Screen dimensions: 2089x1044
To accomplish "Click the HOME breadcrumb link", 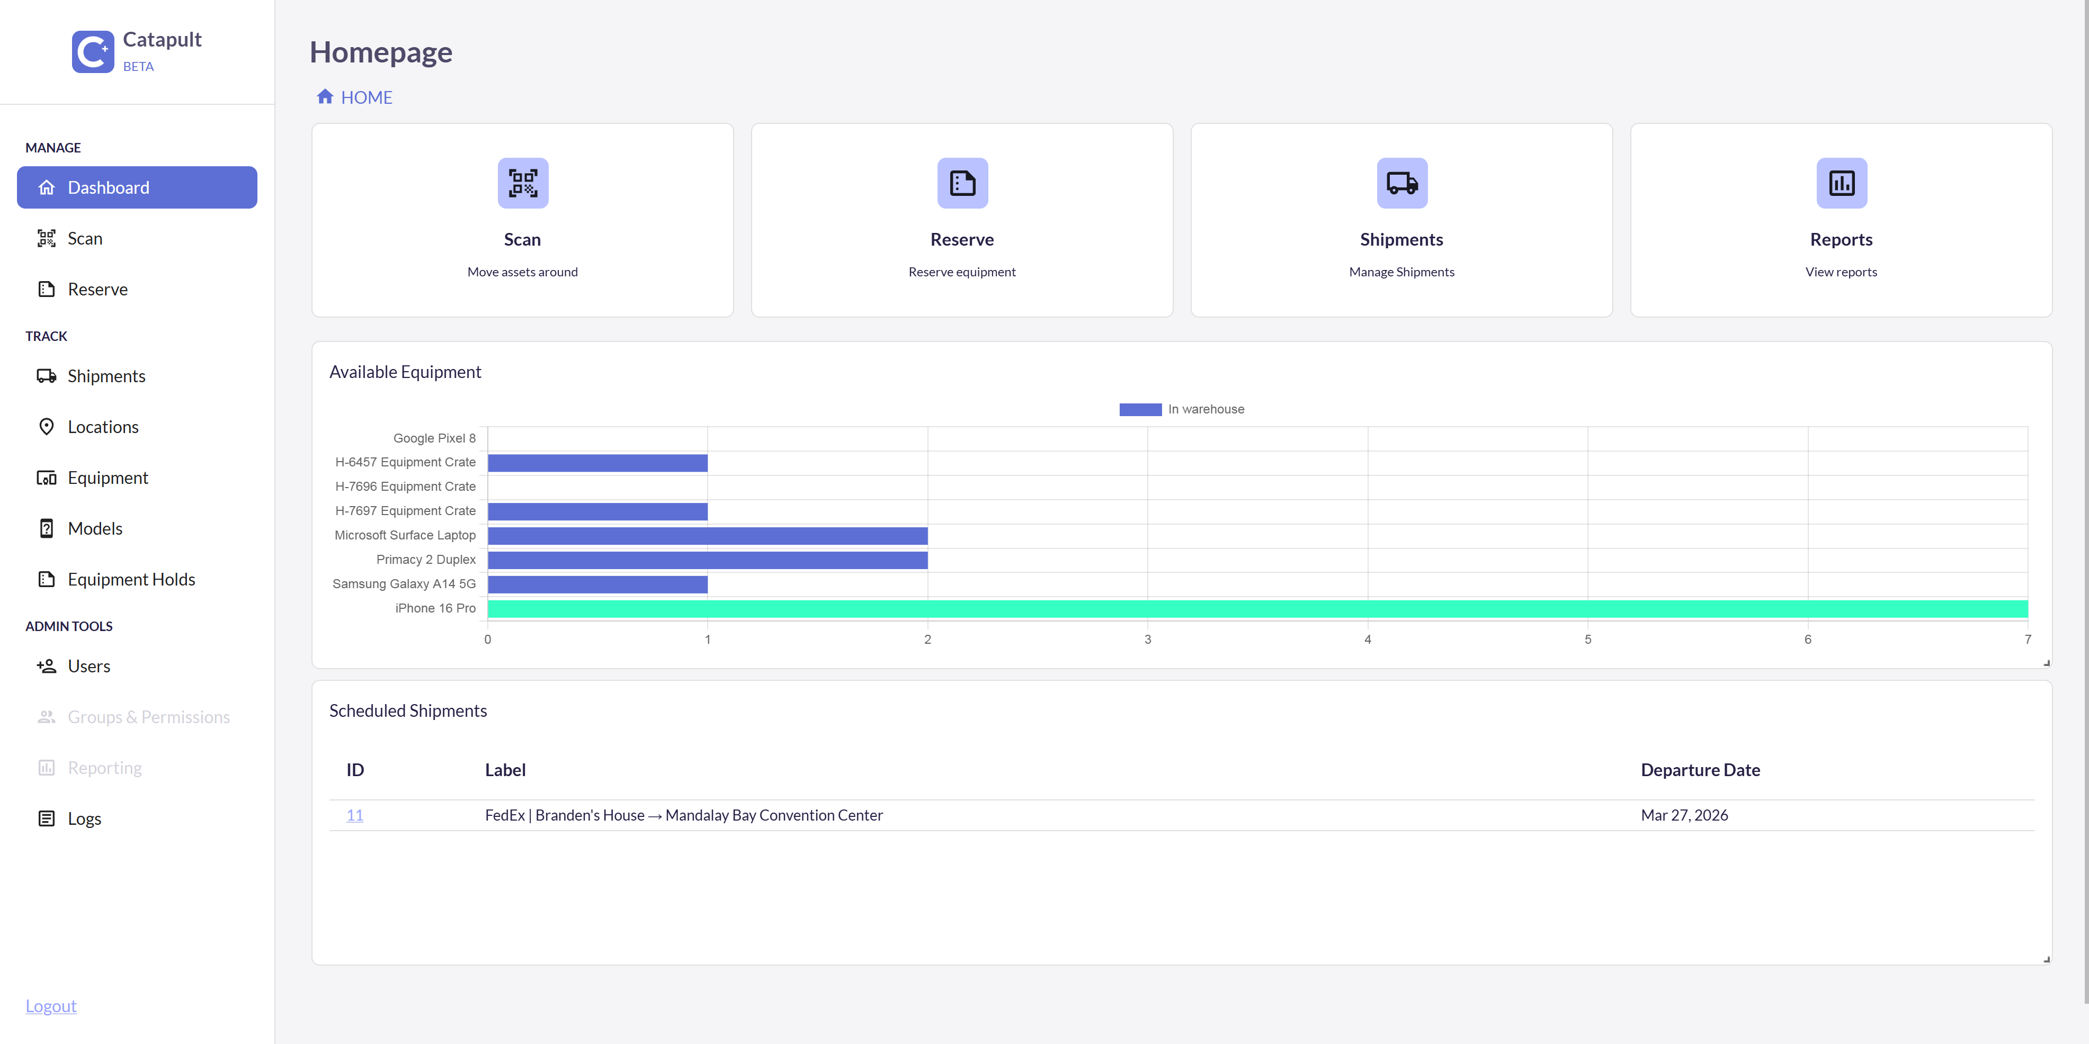I will (367, 97).
